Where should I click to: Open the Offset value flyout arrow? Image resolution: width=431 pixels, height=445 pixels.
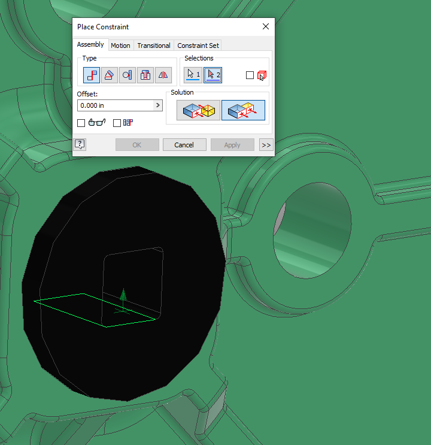158,105
